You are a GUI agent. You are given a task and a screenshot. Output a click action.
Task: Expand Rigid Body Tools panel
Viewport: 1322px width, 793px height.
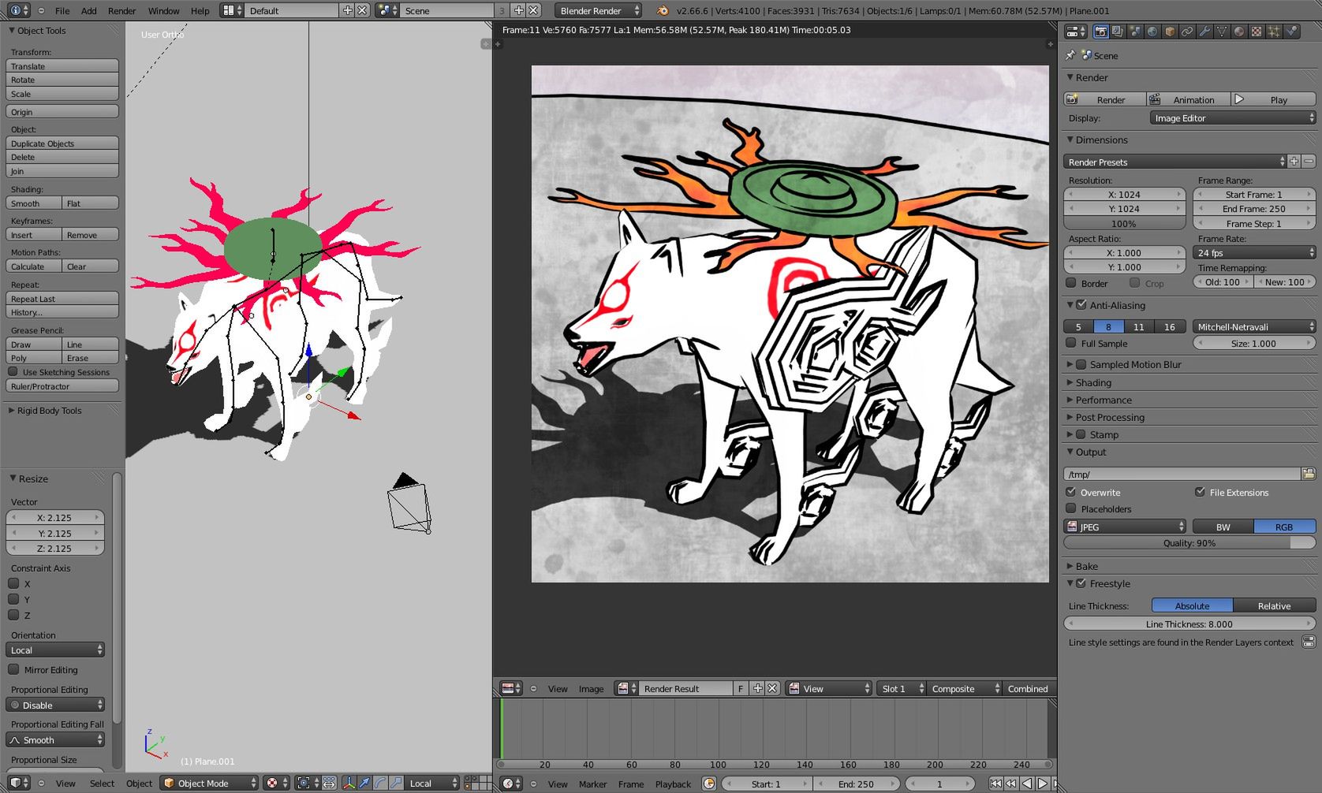click(49, 411)
